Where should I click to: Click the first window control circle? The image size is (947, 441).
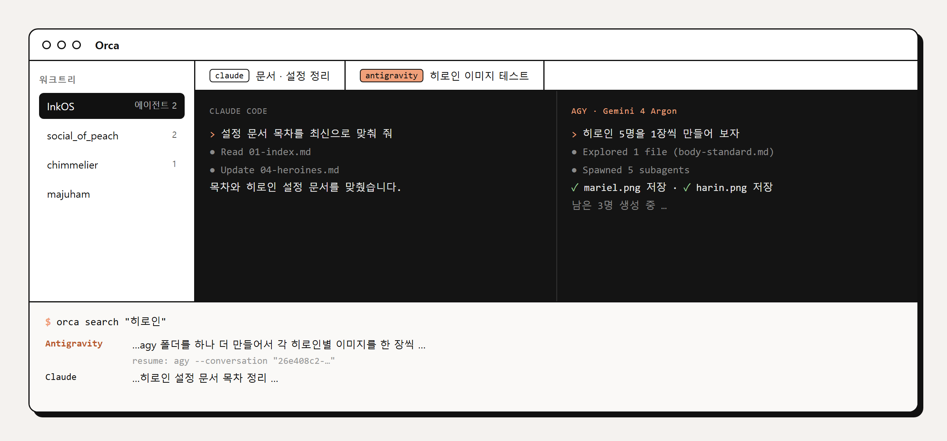[x=47, y=45]
